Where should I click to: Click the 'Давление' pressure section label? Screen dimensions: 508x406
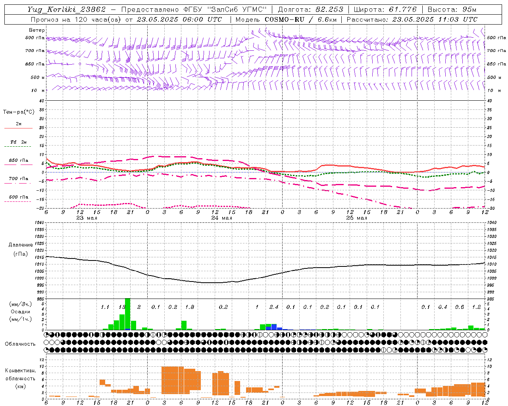click(21, 245)
